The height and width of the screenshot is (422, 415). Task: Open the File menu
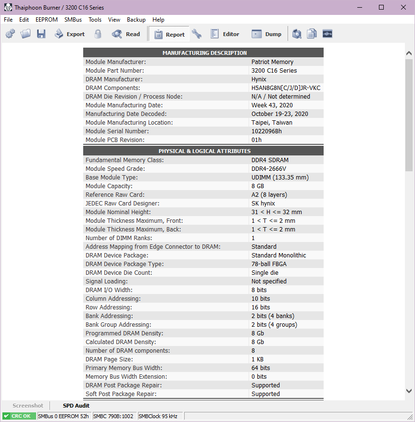click(x=8, y=20)
